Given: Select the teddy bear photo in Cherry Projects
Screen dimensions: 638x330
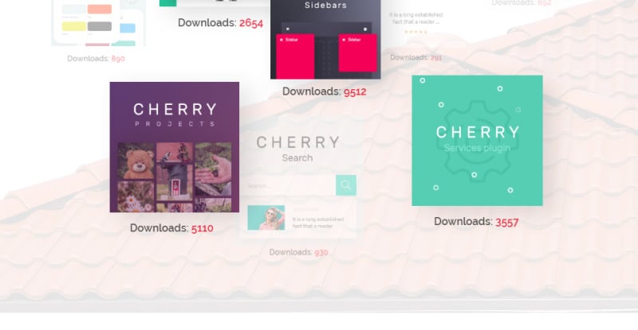Looking at the screenshot, I should [136, 161].
